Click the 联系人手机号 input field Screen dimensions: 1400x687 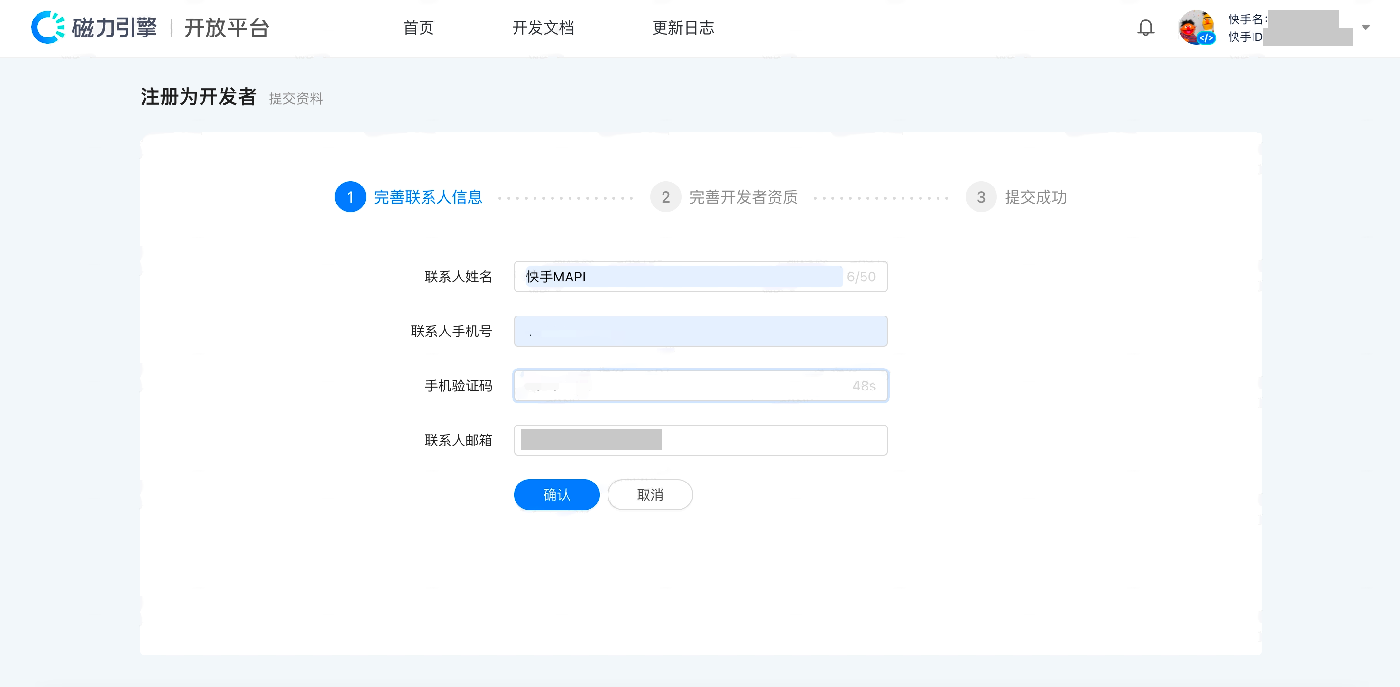(x=700, y=331)
